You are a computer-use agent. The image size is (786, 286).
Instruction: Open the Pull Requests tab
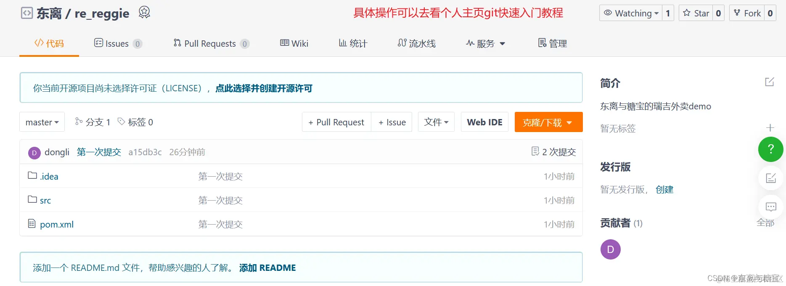pyautogui.click(x=211, y=43)
